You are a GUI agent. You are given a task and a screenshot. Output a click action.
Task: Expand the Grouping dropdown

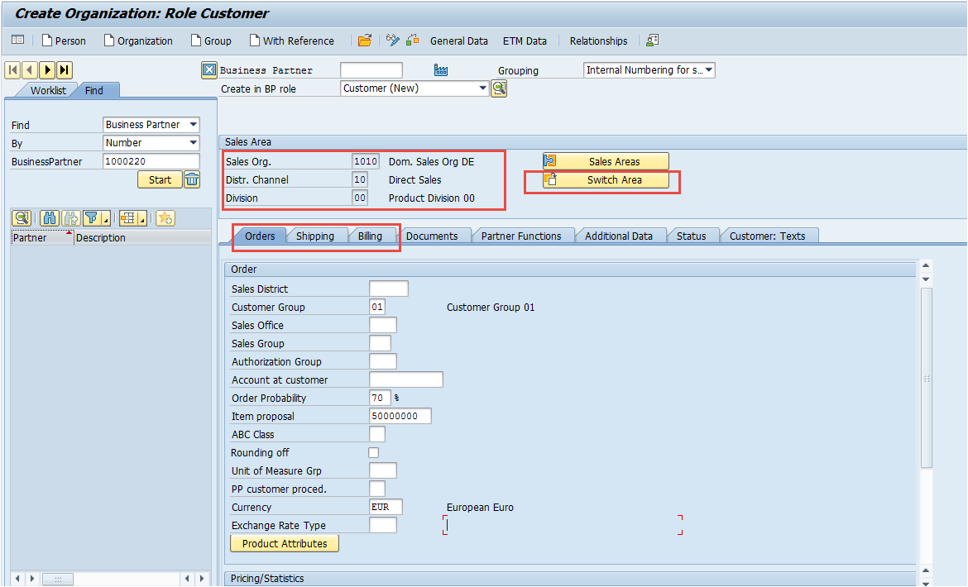(x=709, y=70)
